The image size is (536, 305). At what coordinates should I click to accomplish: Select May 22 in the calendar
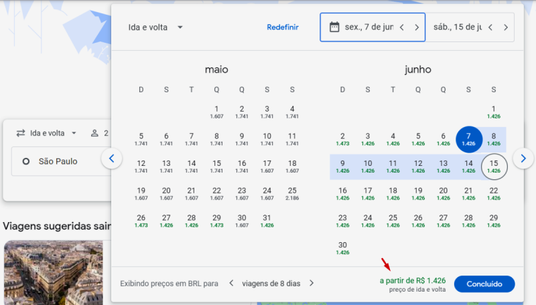(216, 194)
